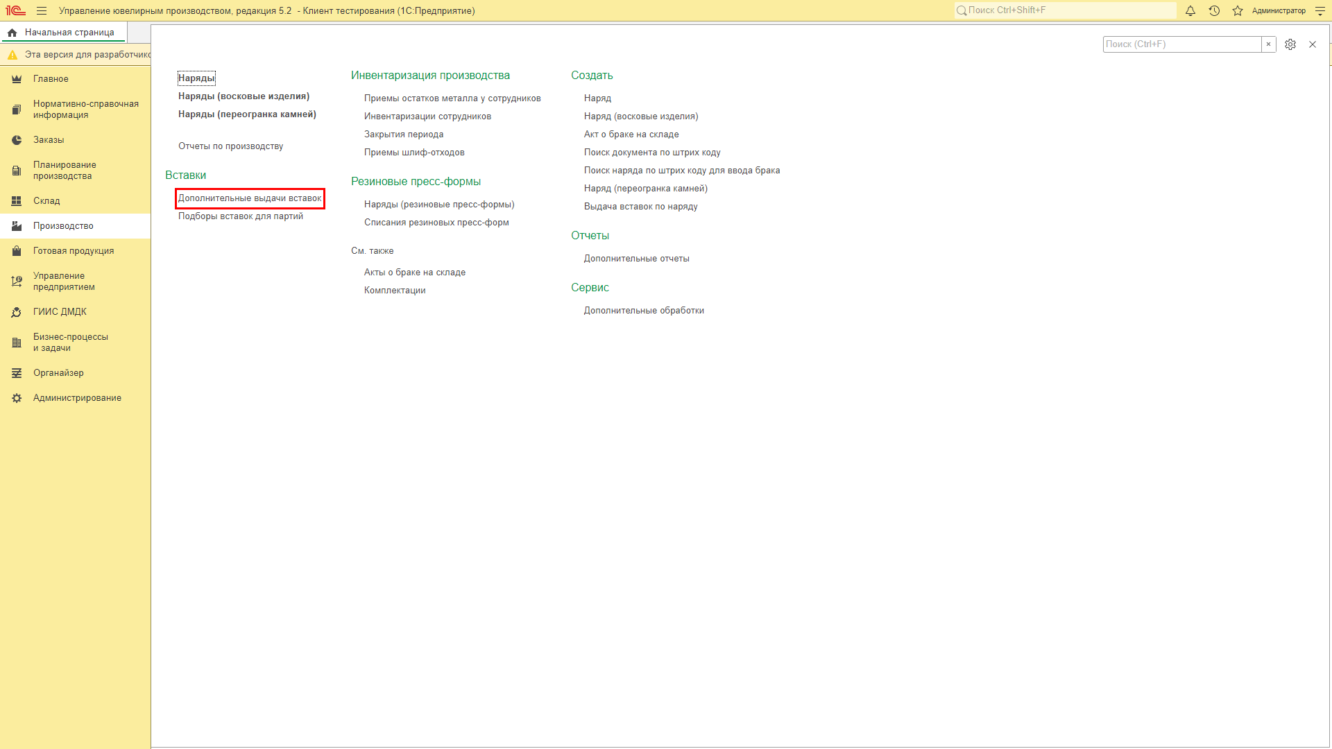This screenshot has width=1332, height=749.
Task: Create a new Наряд document
Action: (x=597, y=98)
